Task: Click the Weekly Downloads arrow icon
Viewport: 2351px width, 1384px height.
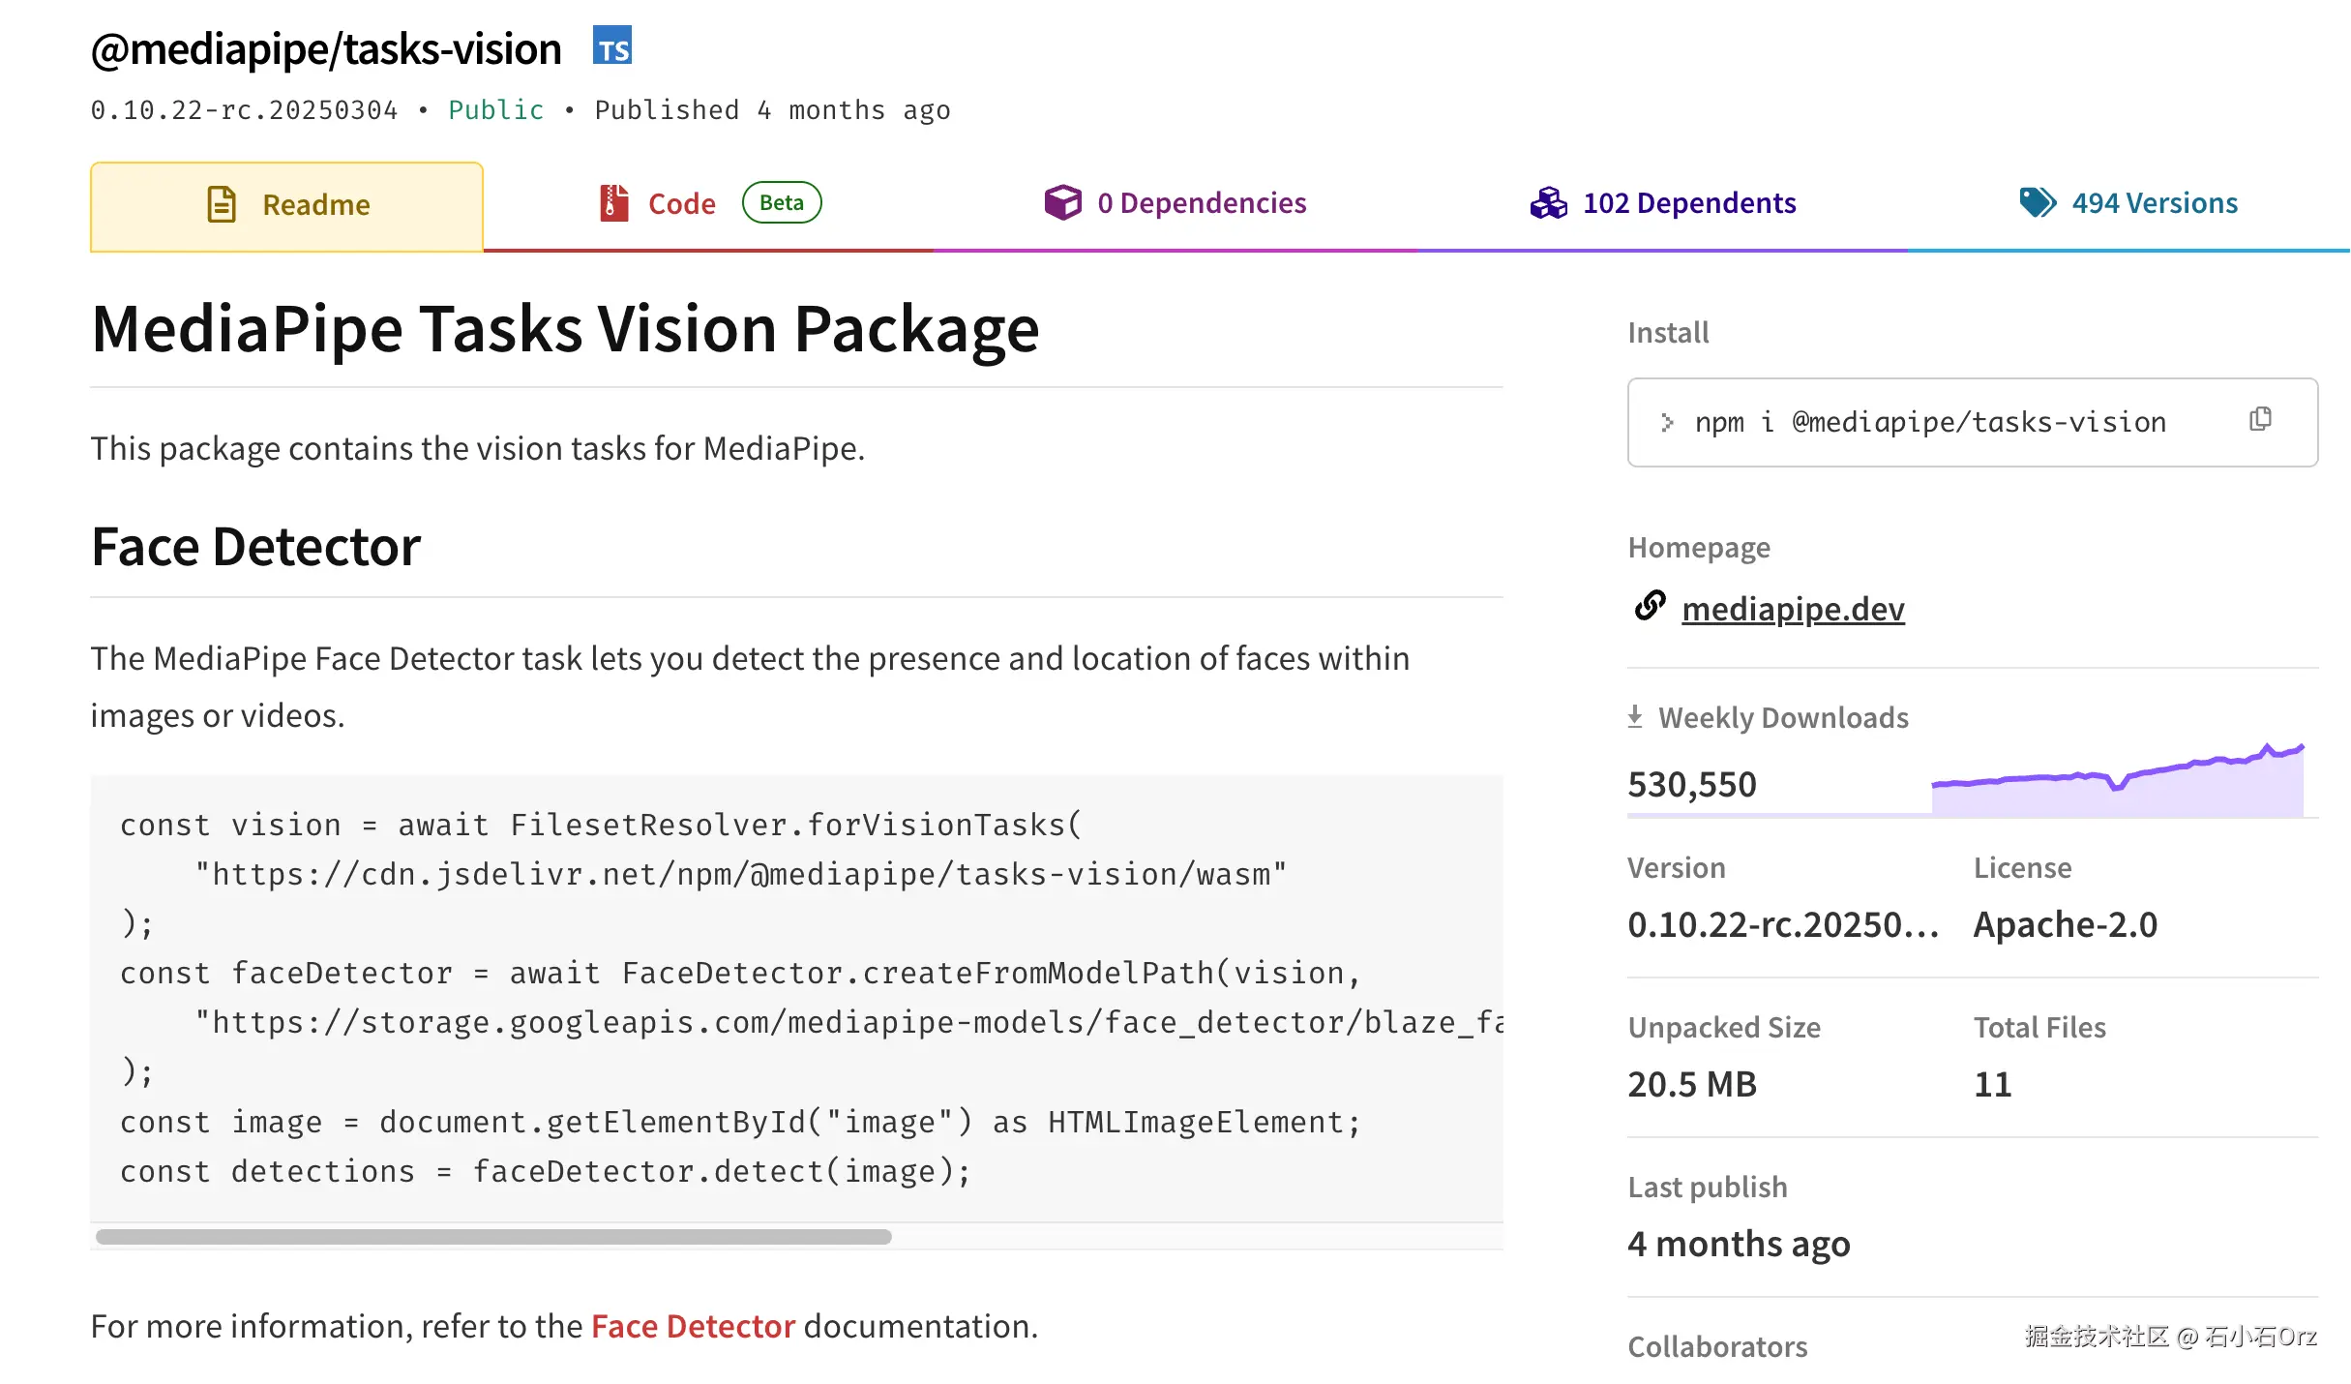Action: pos(1635,716)
